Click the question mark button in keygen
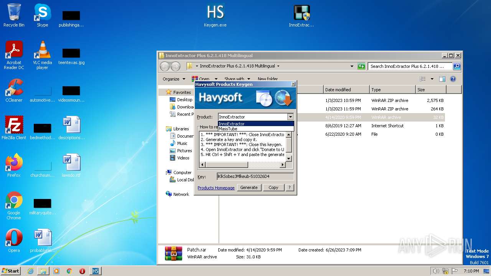The height and width of the screenshot is (276, 491). [x=290, y=187]
